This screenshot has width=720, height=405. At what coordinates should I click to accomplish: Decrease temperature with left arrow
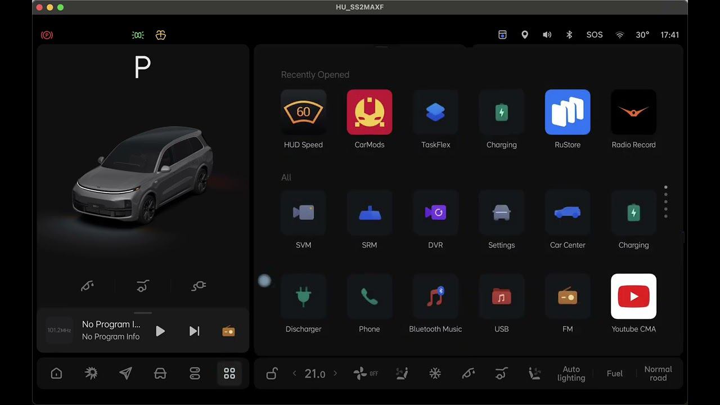pyautogui.click(x=294, y=373)
